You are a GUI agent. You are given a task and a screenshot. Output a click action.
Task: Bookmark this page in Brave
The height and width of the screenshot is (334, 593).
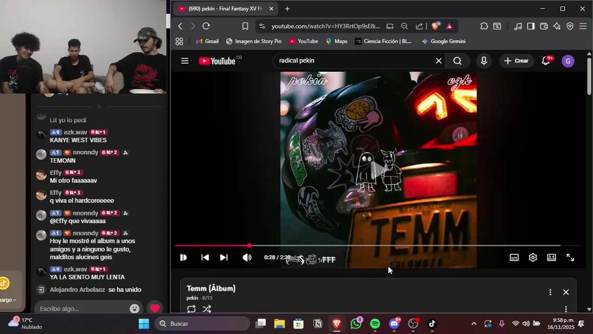click(x=245, y=26)
